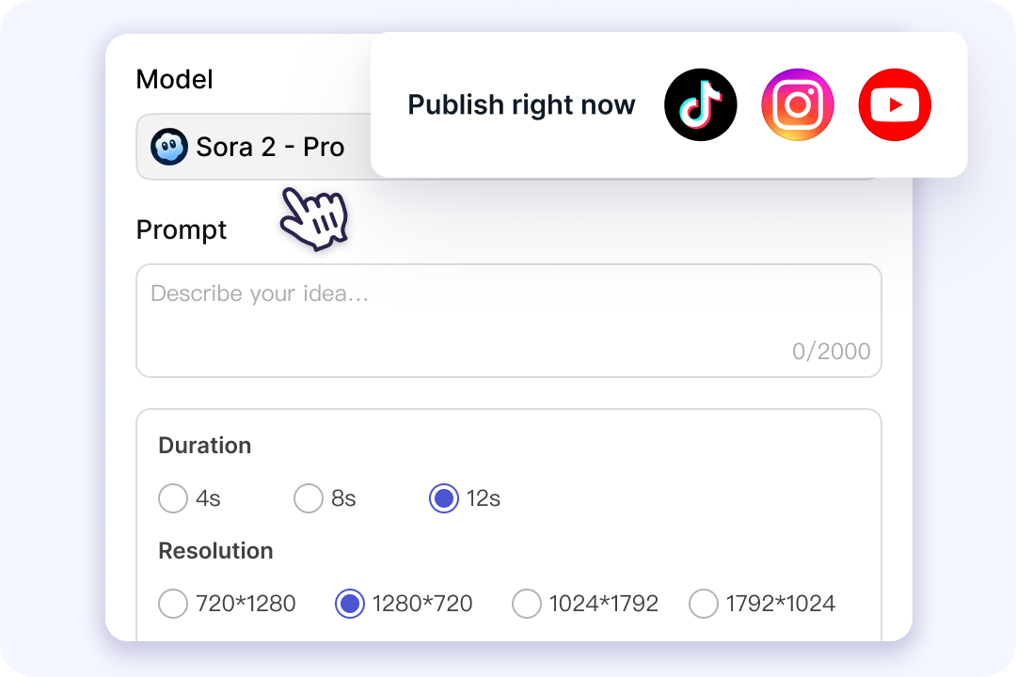Publish to Instagram
This screenshot has width=1016, height=677.
click(x=798, y=104)
